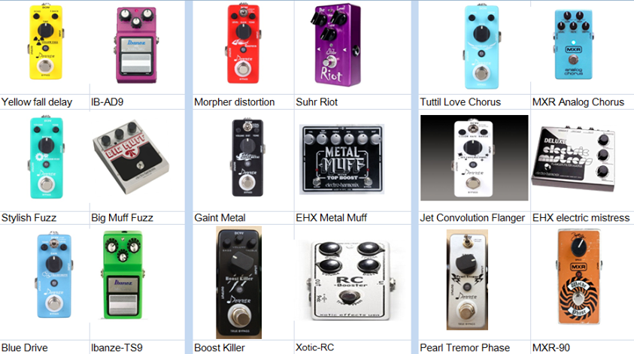Select the Tuttil Love Chorus pedal image

481,47
